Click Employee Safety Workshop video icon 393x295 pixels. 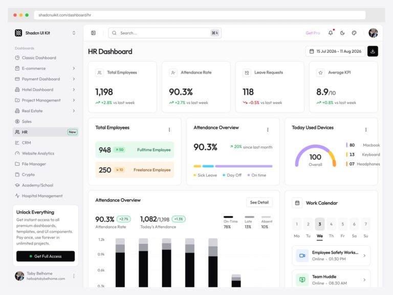tap(302, 256)
